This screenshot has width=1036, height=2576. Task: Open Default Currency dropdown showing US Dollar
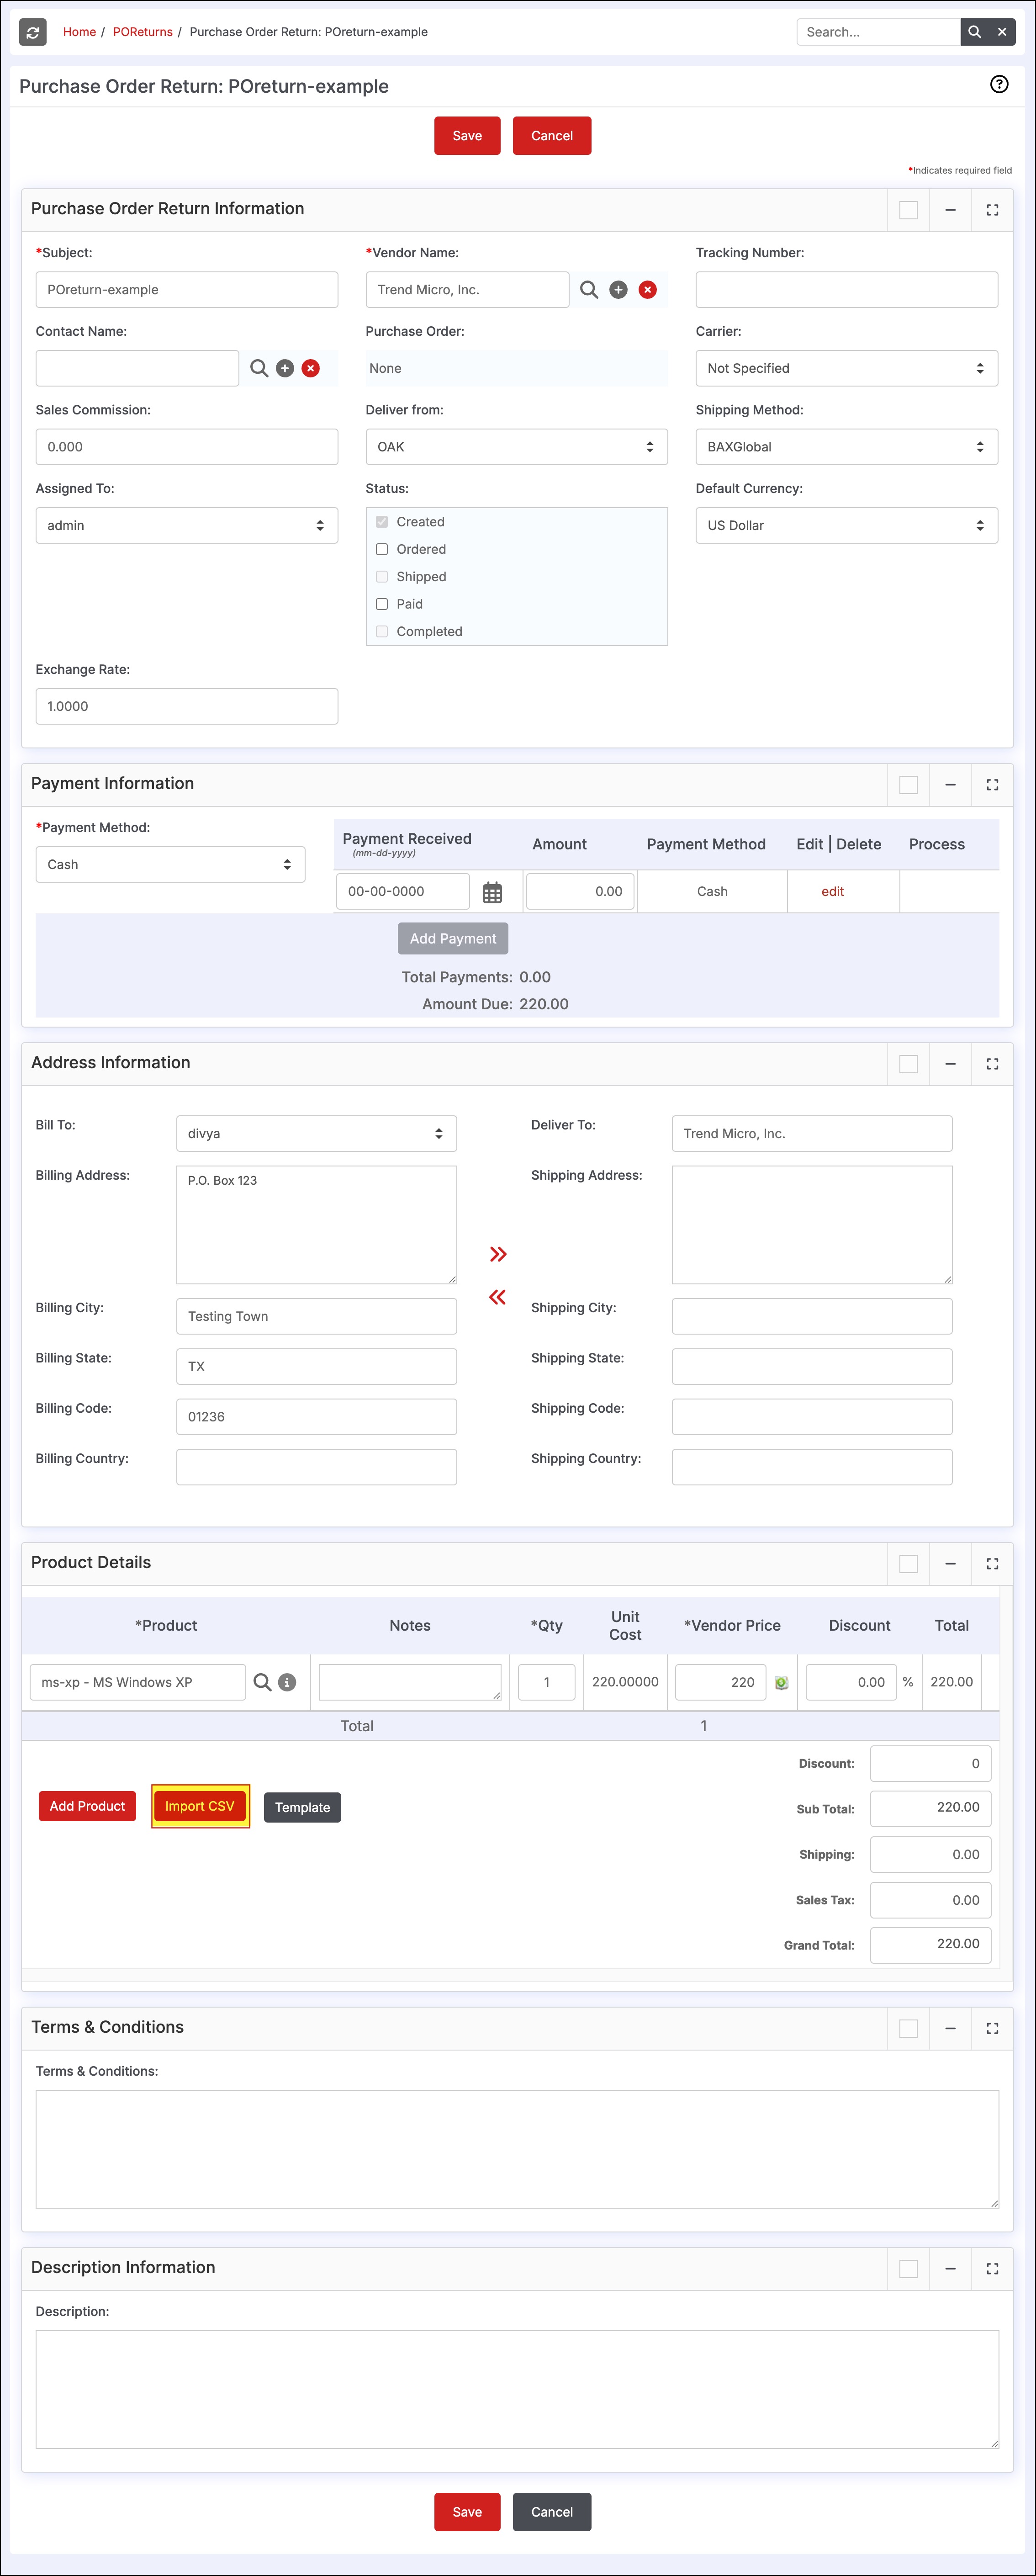[846, 526]
